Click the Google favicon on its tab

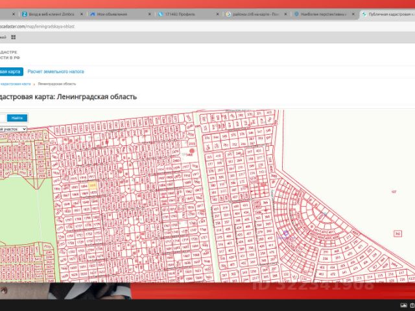tap(228, 14)
